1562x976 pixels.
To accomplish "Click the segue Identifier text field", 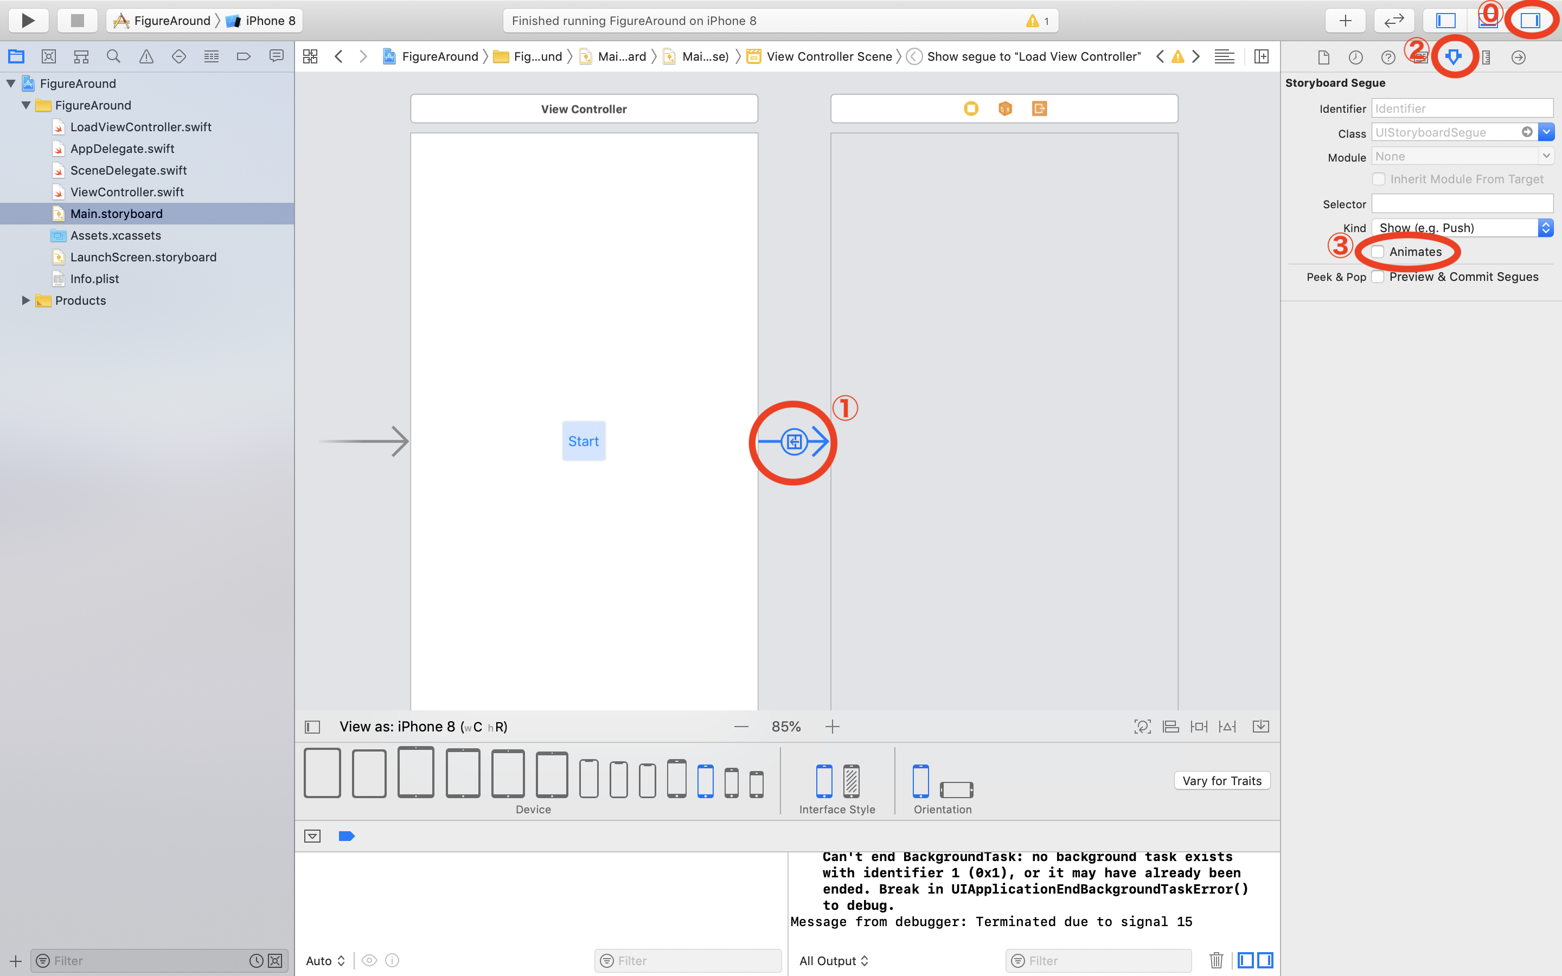I will point(1462,108).
